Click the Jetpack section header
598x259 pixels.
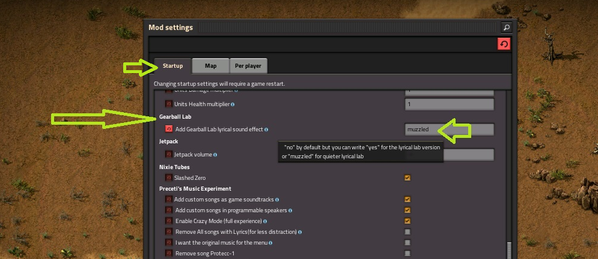[168, 141]
